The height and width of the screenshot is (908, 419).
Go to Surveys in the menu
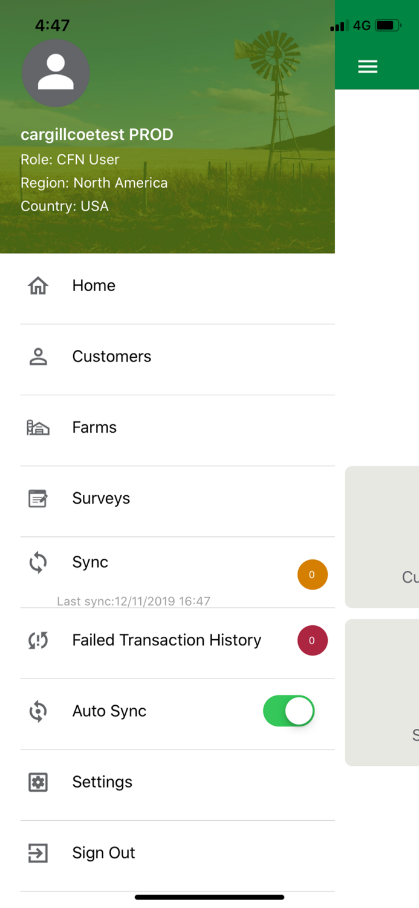(x=101, y=498)
